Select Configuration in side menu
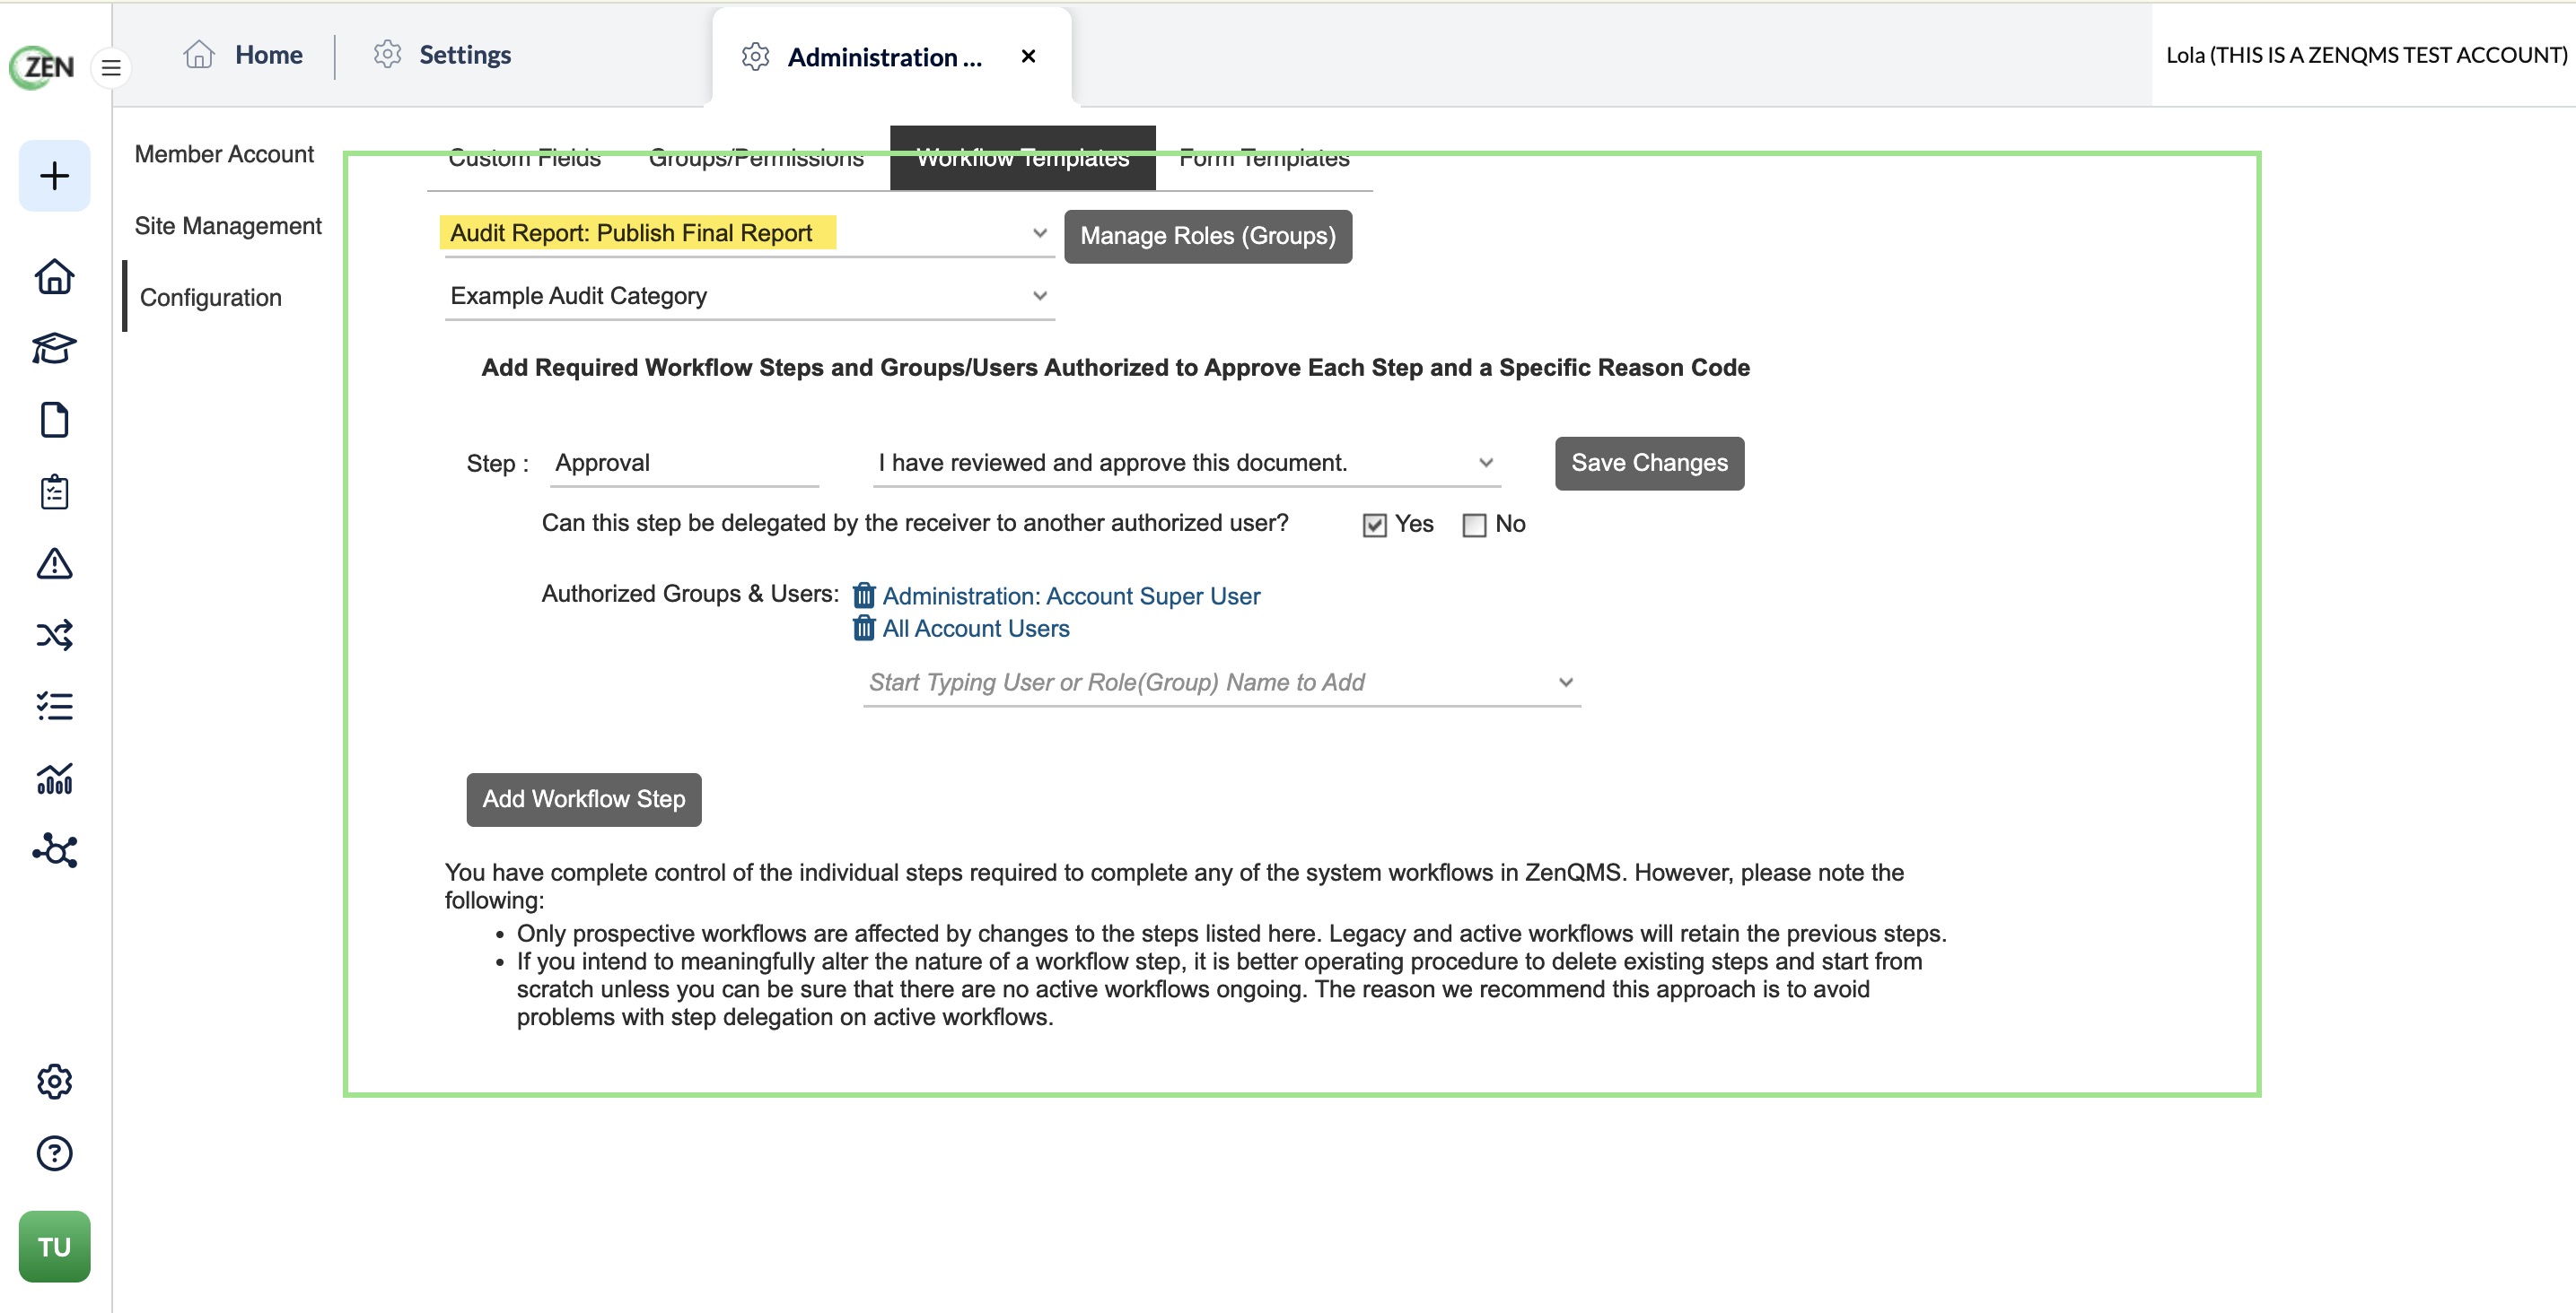 point(211,298)
